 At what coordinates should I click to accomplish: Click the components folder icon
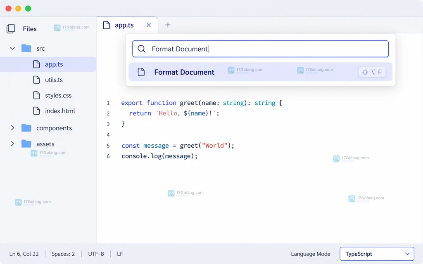pyautogui.click(x=26, y=128)
